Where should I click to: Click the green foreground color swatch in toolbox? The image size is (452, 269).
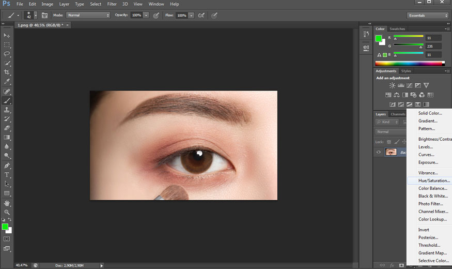(x=5, y=227)
